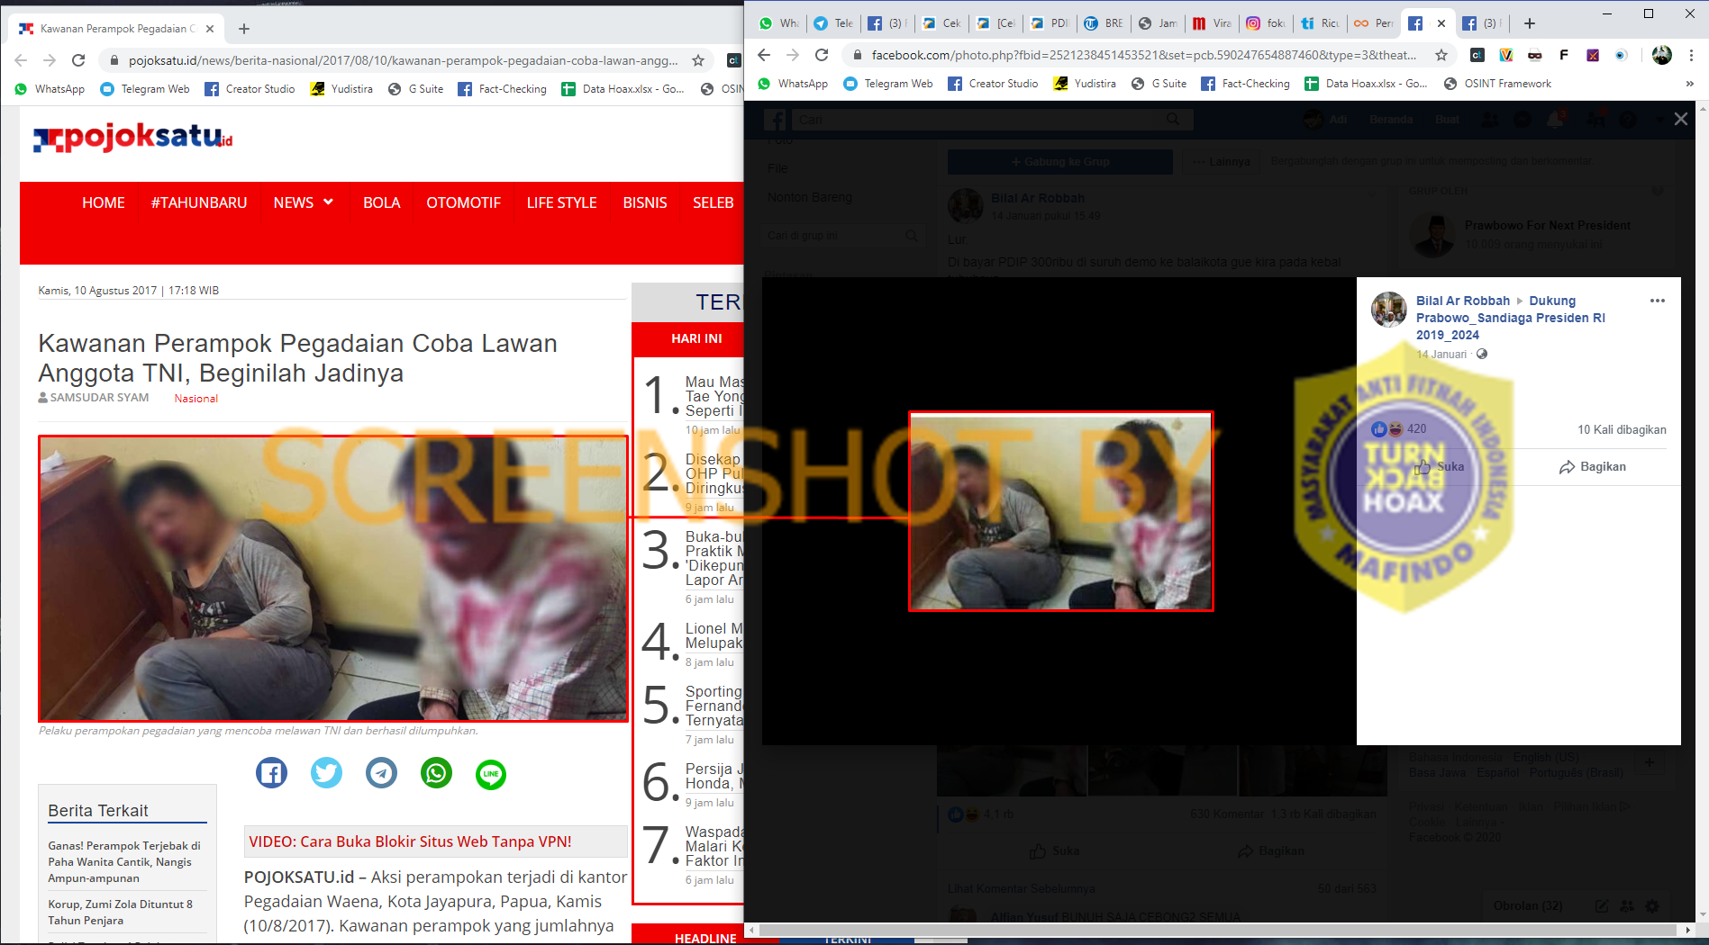Viewport: 1709px width, 945px height.
Task: Switch to the last Facebook (3) tab
Action: (x=1482, y=23)
